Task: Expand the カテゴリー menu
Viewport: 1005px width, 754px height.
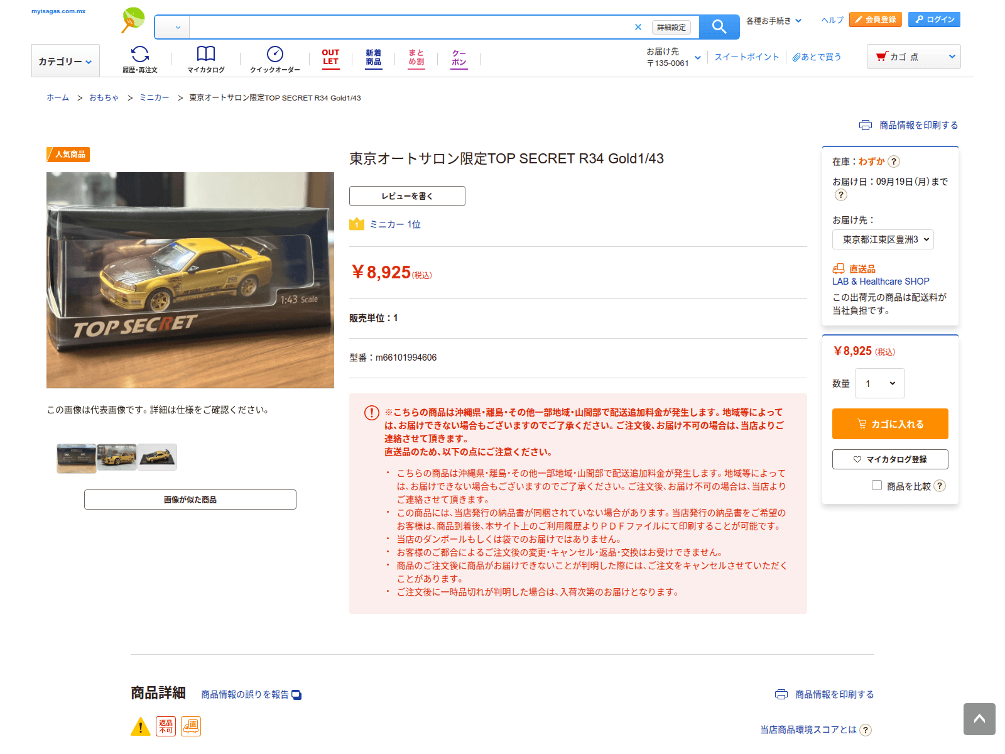Action: pos(65,61)
